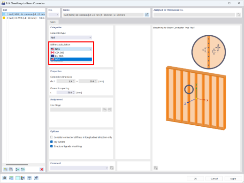Click the color square icon in bottom toolbar

pos(17,178)
